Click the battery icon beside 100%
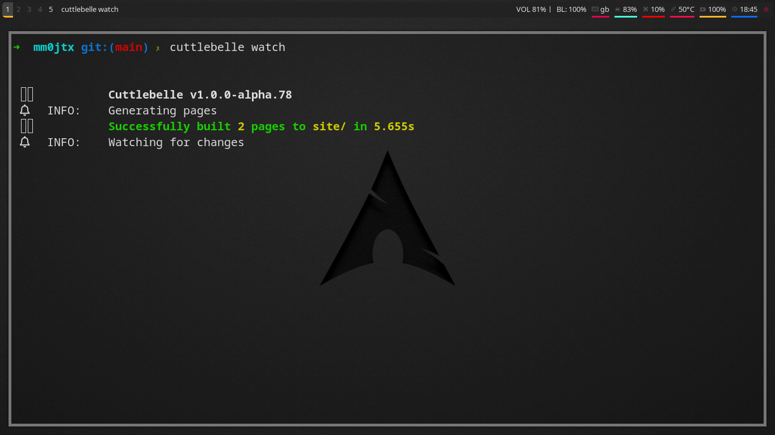 click(703, 9)
